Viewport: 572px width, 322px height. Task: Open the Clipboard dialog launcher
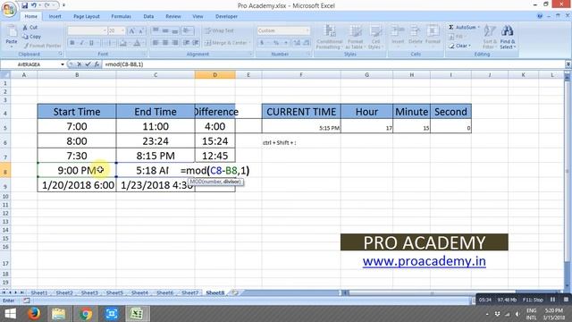point(61,54)
